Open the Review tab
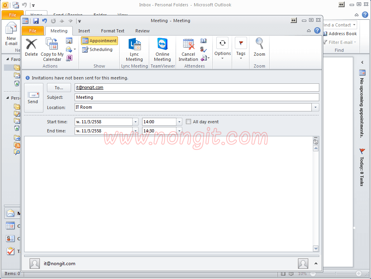The width and height of the screenshot is (371, 279). [x=142, y=31]
